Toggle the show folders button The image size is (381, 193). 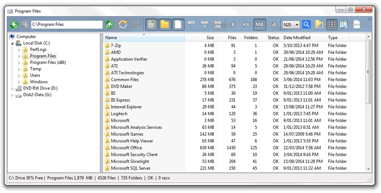click(165, 25)
